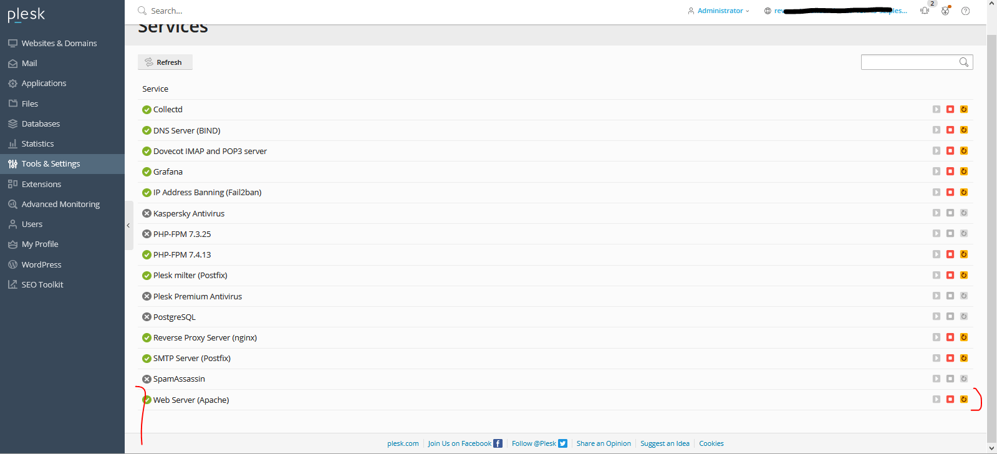
Task: Open Suggest an Idea link
Action: 665,443
